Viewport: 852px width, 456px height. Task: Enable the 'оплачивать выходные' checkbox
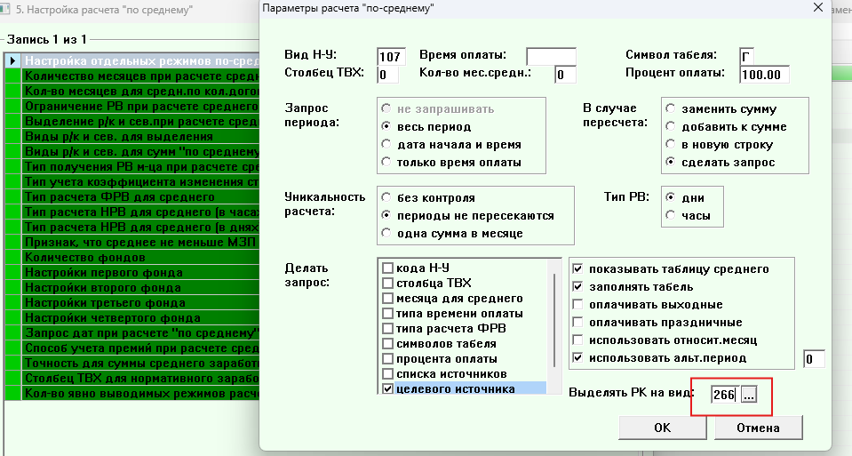578,305
